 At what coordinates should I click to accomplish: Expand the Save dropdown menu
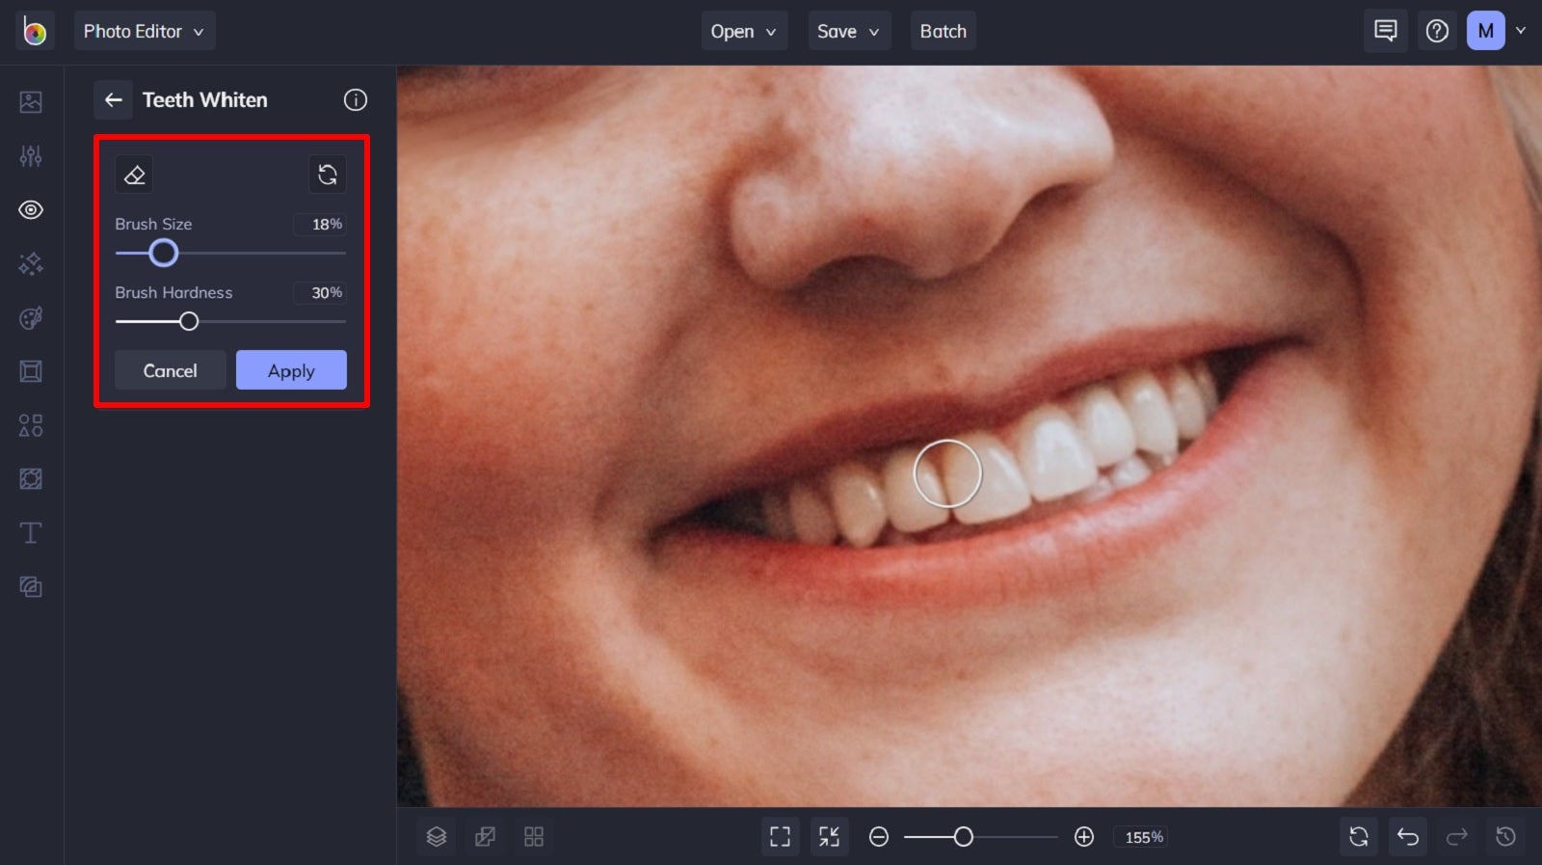click(848, 31)
